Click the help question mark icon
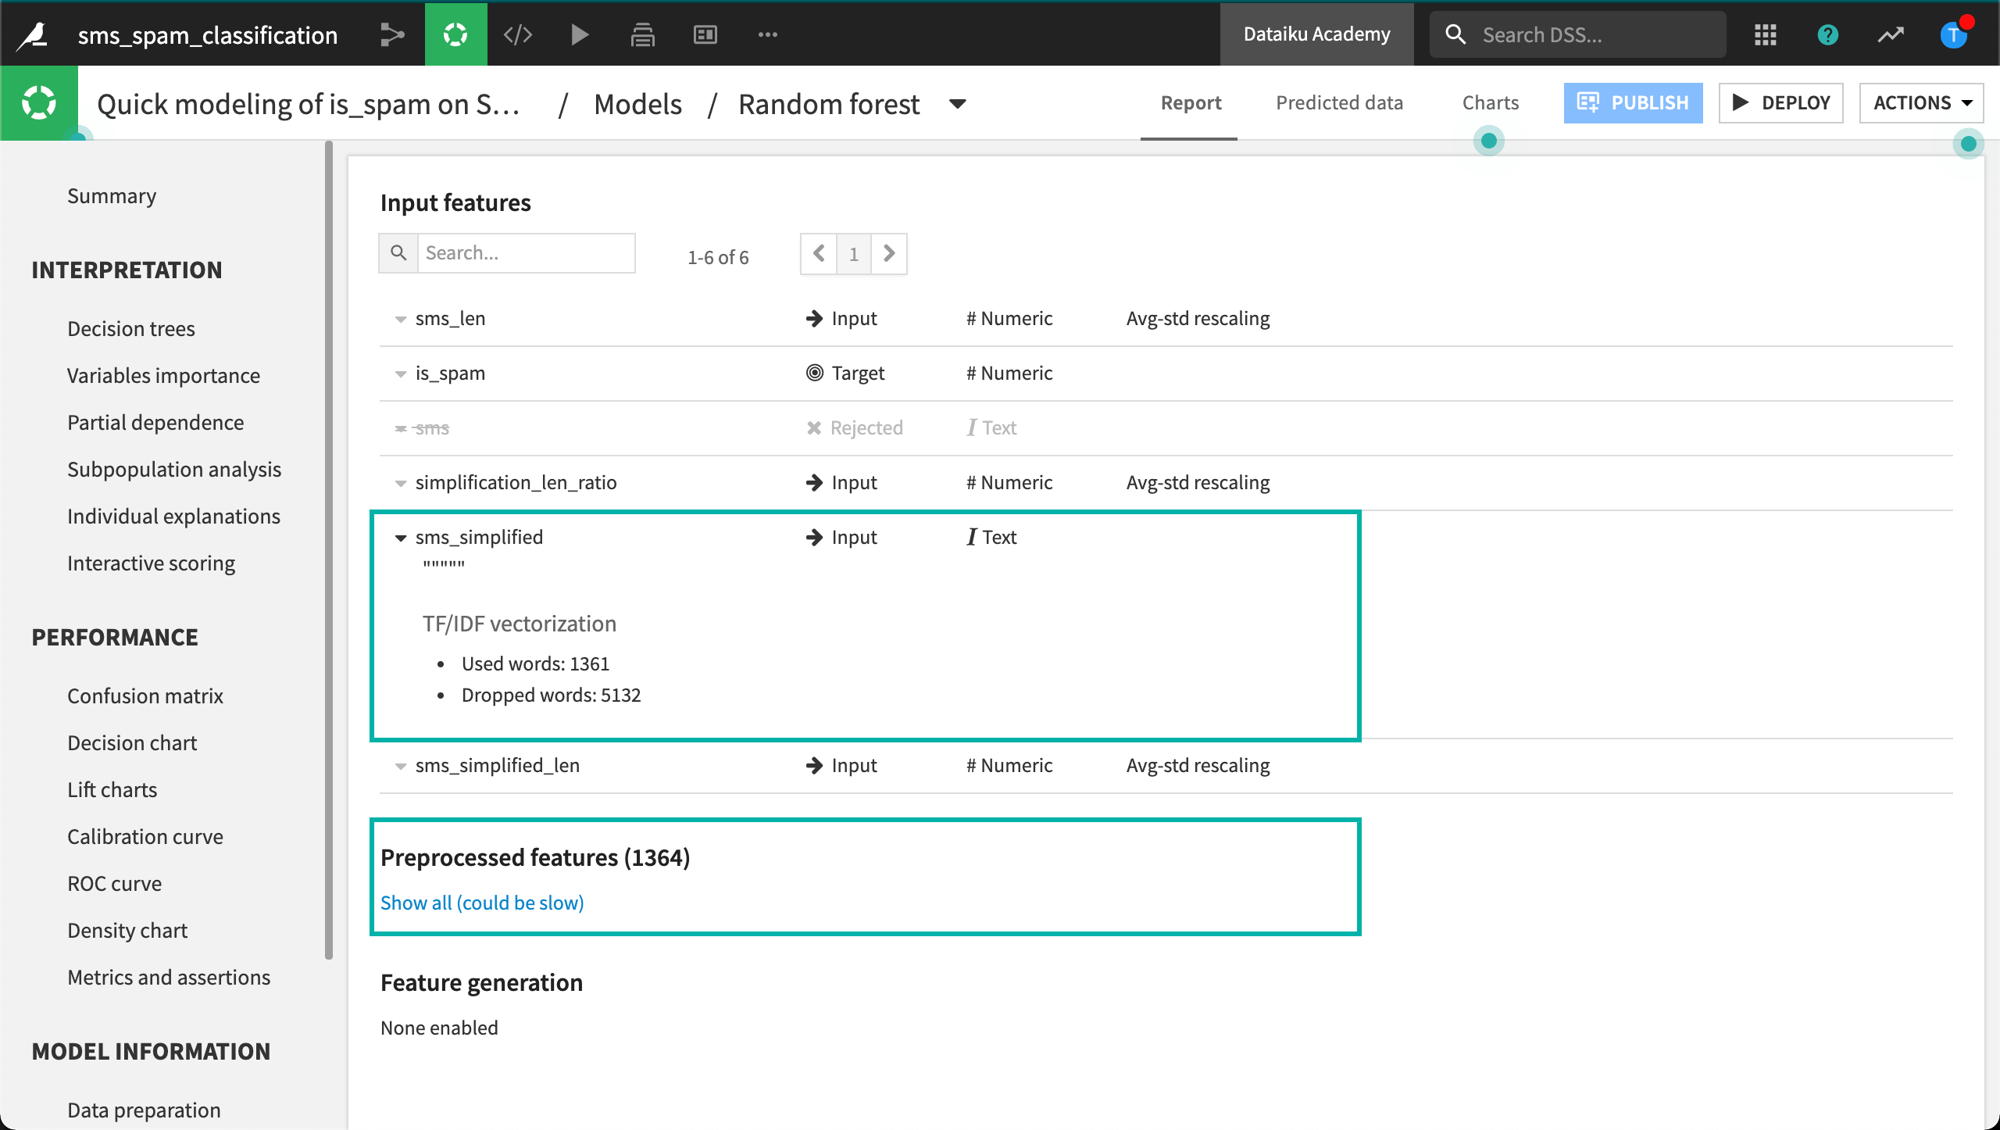The image size is (2000, 1130). 1827,34
